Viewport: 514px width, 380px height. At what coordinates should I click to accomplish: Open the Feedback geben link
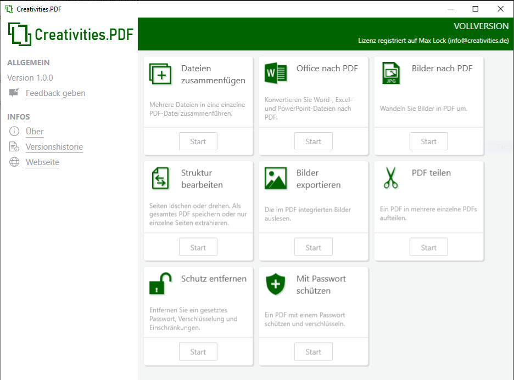pos(55,93)
